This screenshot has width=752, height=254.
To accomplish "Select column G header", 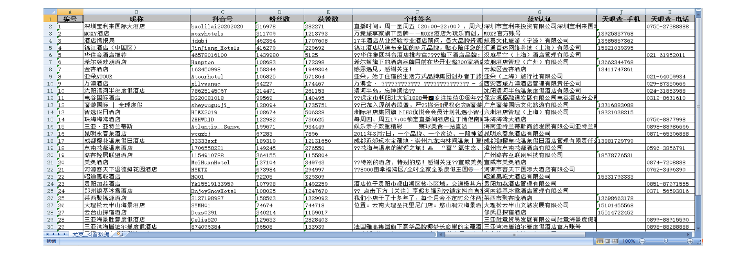I will 540,12.
